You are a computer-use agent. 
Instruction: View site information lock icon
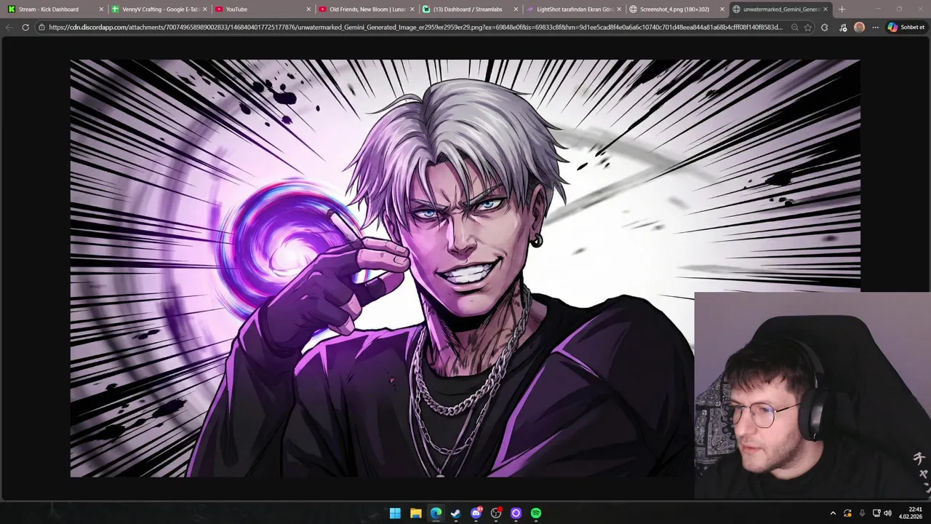tap(42, 27)
